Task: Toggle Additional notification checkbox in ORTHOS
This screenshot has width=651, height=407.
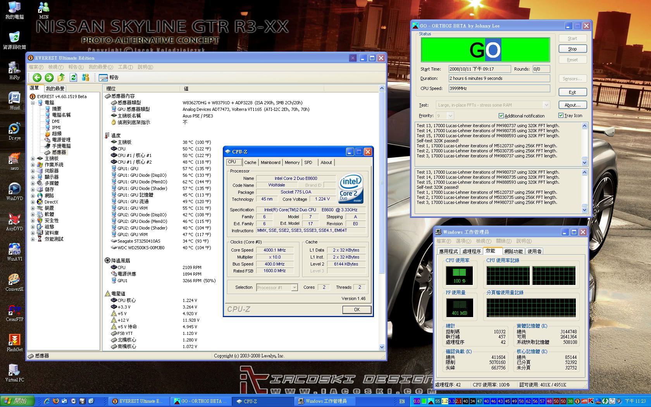Action: [501, 116]
